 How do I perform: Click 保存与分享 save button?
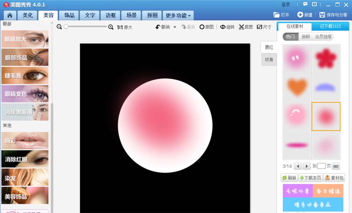[333, 15]
